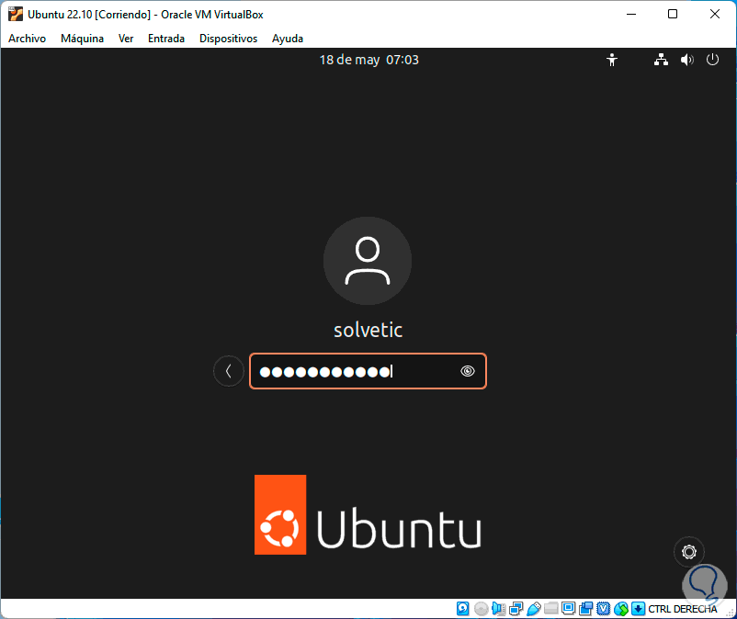
Task: Click the optical disc status icon
Action: coord(481,609)
